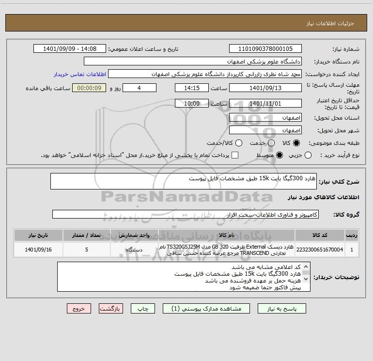
Task: Click the response deadline date 1401/09/13
Action: tap(265, 88)
